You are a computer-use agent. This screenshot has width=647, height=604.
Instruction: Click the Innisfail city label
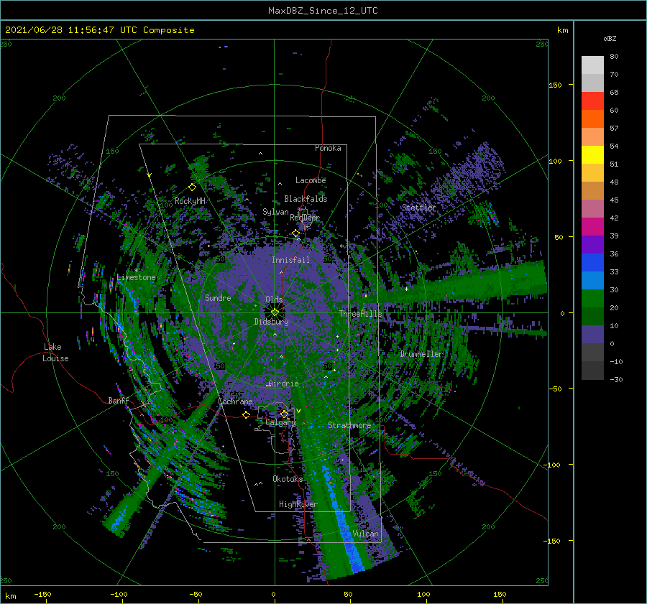click(x=290, y=260)
